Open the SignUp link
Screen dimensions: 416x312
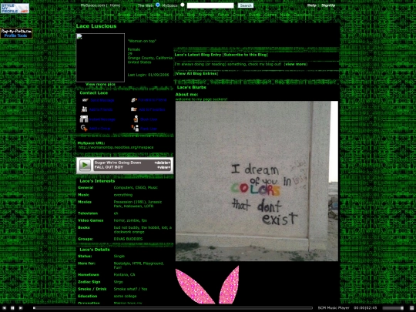pos(328,5)
